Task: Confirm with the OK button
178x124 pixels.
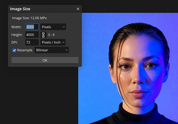Action: [45, 60]
